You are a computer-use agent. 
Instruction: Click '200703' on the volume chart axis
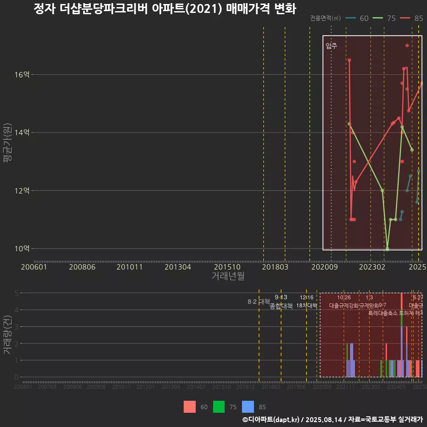pyautogui.click(x=47, y=387)
